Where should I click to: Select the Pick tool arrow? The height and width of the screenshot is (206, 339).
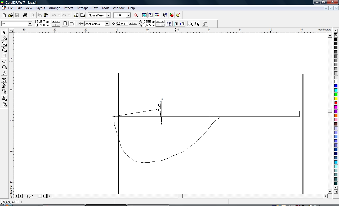pyautogui.click(x=4, y=32)
